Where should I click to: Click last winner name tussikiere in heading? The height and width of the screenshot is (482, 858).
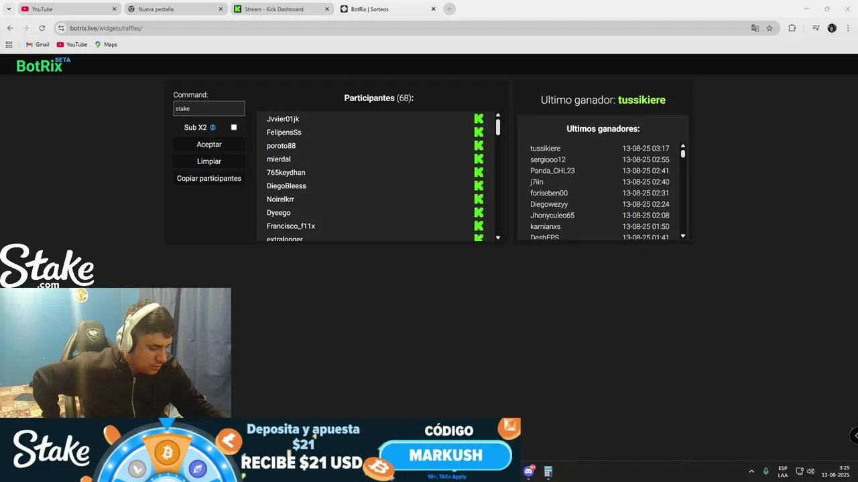[641, 100]
